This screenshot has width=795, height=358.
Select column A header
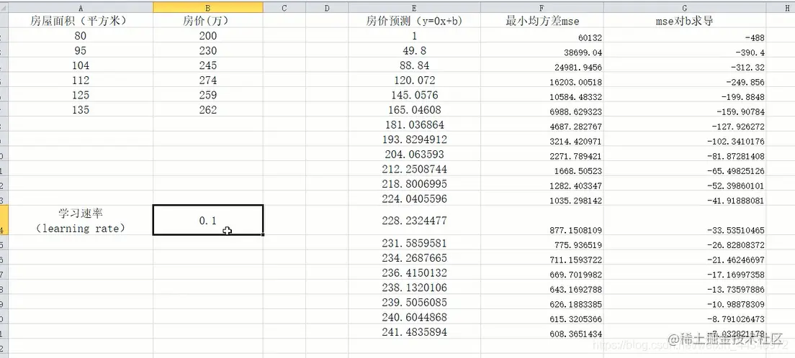[x=81, y=8]
